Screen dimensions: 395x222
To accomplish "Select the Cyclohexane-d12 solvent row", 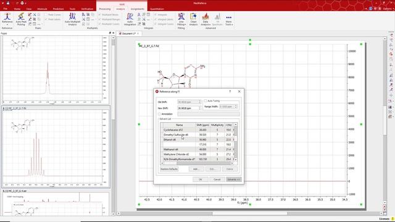I will pyautogui.click(x=197, y=130).
